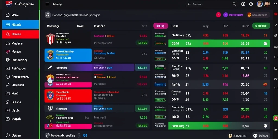Select the pink pill tab above the odds table
278x139 pixels.
click(161, 26)
